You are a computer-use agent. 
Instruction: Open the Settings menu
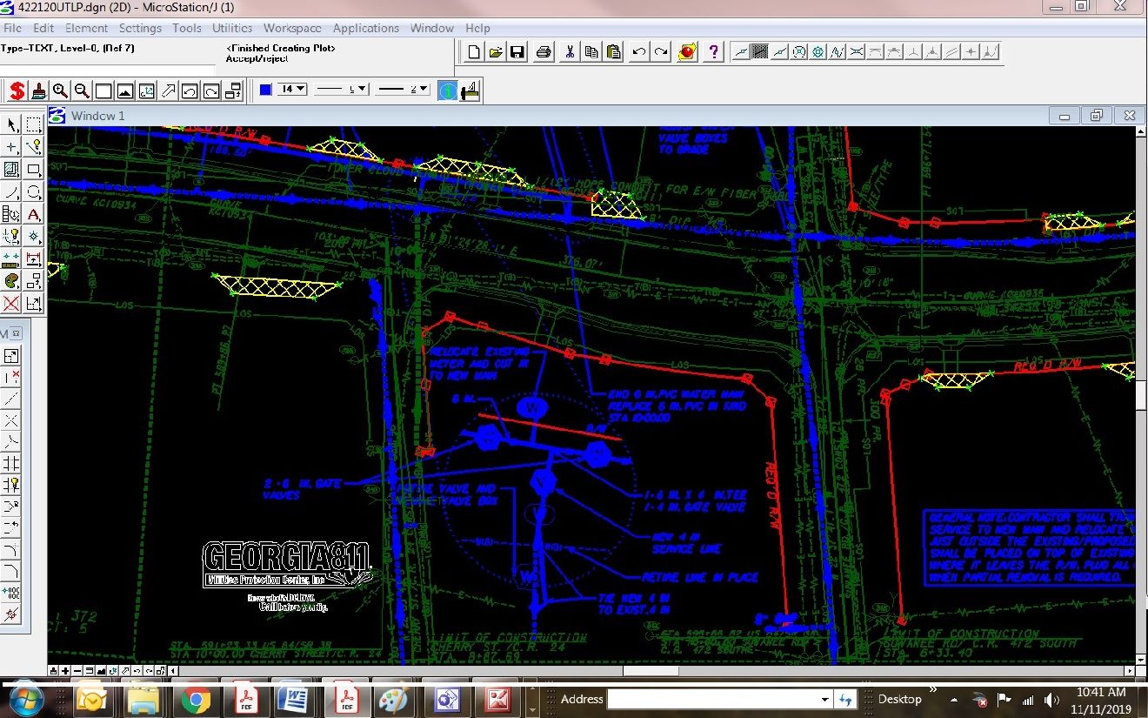[140, 28]
